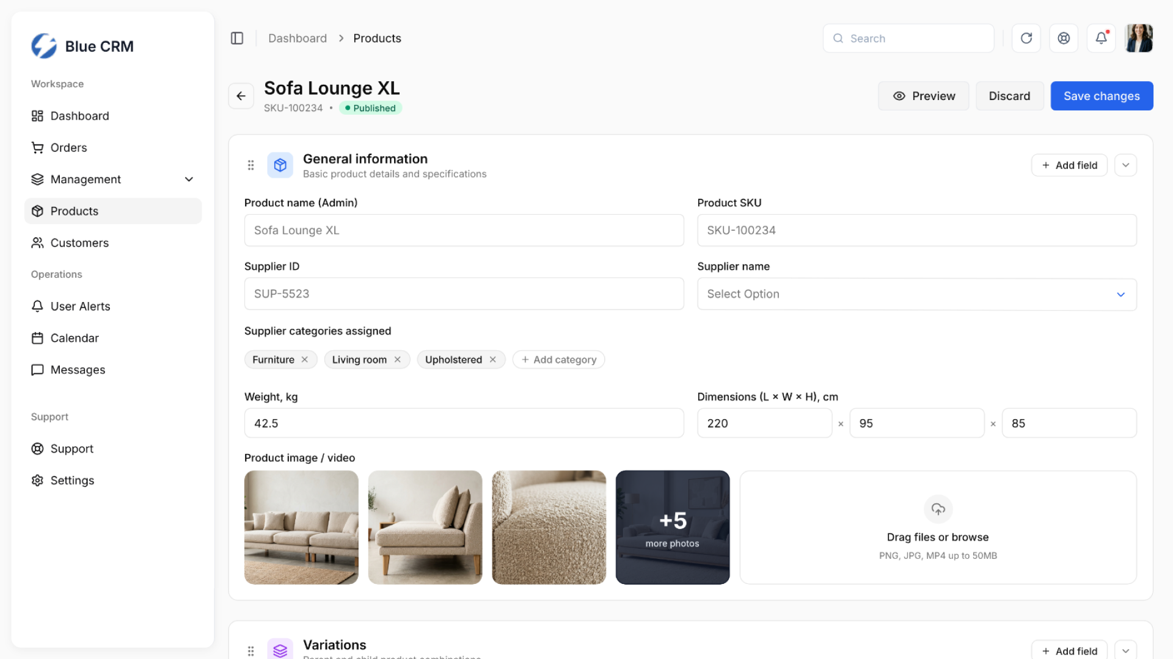Click the Dashboard breadcrumb link
The height and width of the screenshot is (659, 1173).
[x=298, y=38]
